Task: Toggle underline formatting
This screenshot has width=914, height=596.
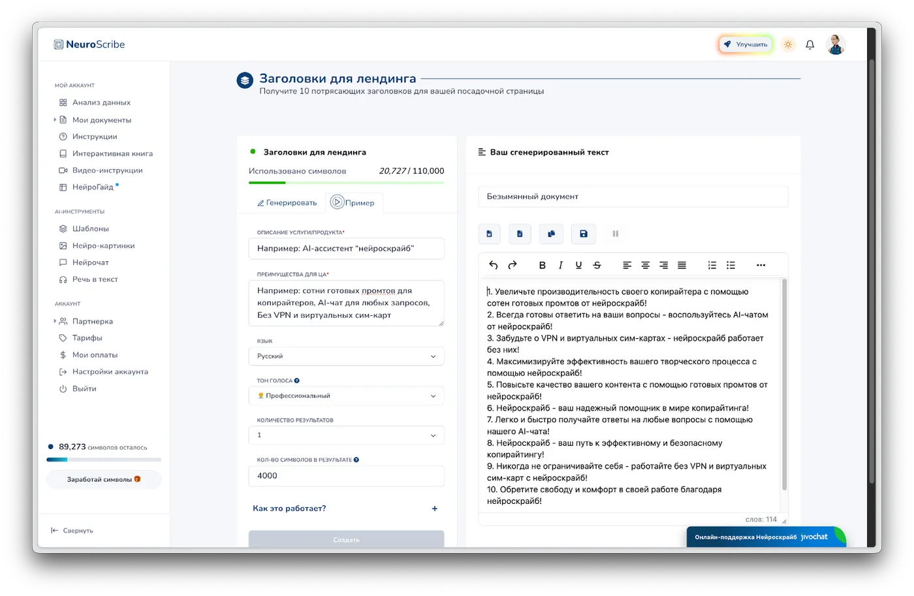Action: click(x=578, y=265)
